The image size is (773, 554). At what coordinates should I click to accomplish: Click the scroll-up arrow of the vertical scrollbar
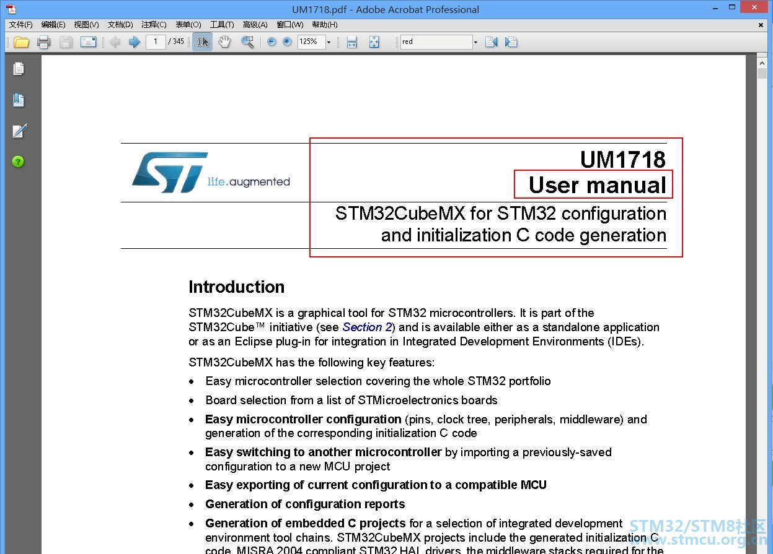point(762,62)
